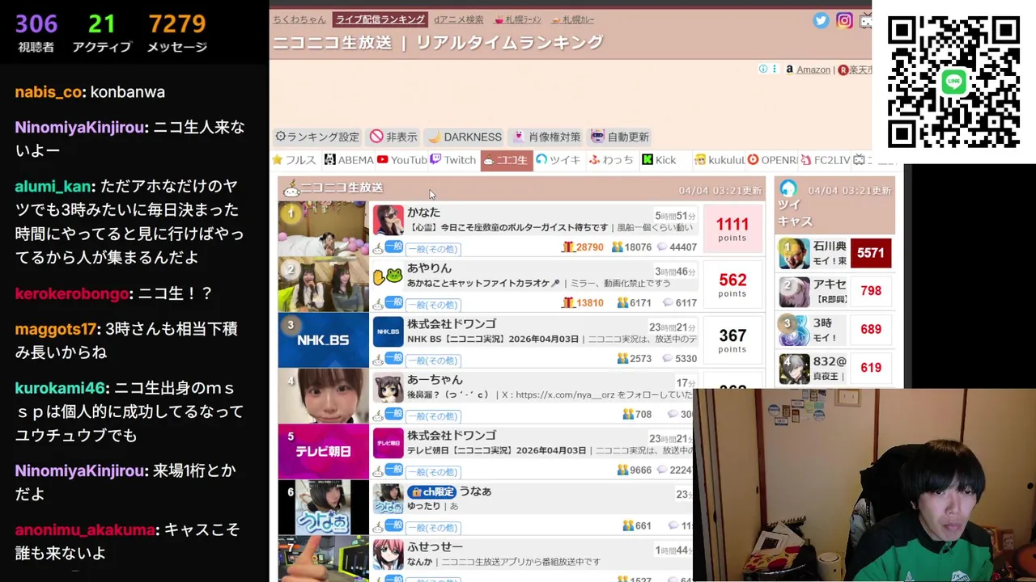The height and width of the screenshot is (582, 1036).
Task: Open the あやりん streamer name
Action: point(429,268)
